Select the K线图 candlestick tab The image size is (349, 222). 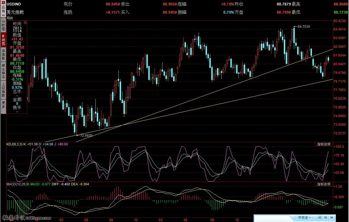[x=3, y=40]
